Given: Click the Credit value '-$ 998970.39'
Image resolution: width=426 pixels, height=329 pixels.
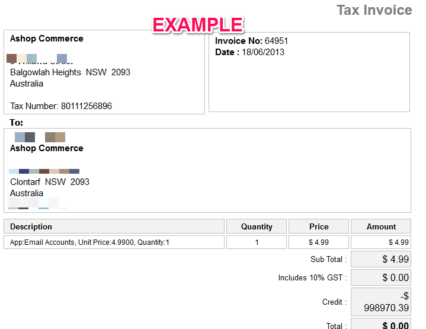Looking at the screenshot, I should coord(381,302).
